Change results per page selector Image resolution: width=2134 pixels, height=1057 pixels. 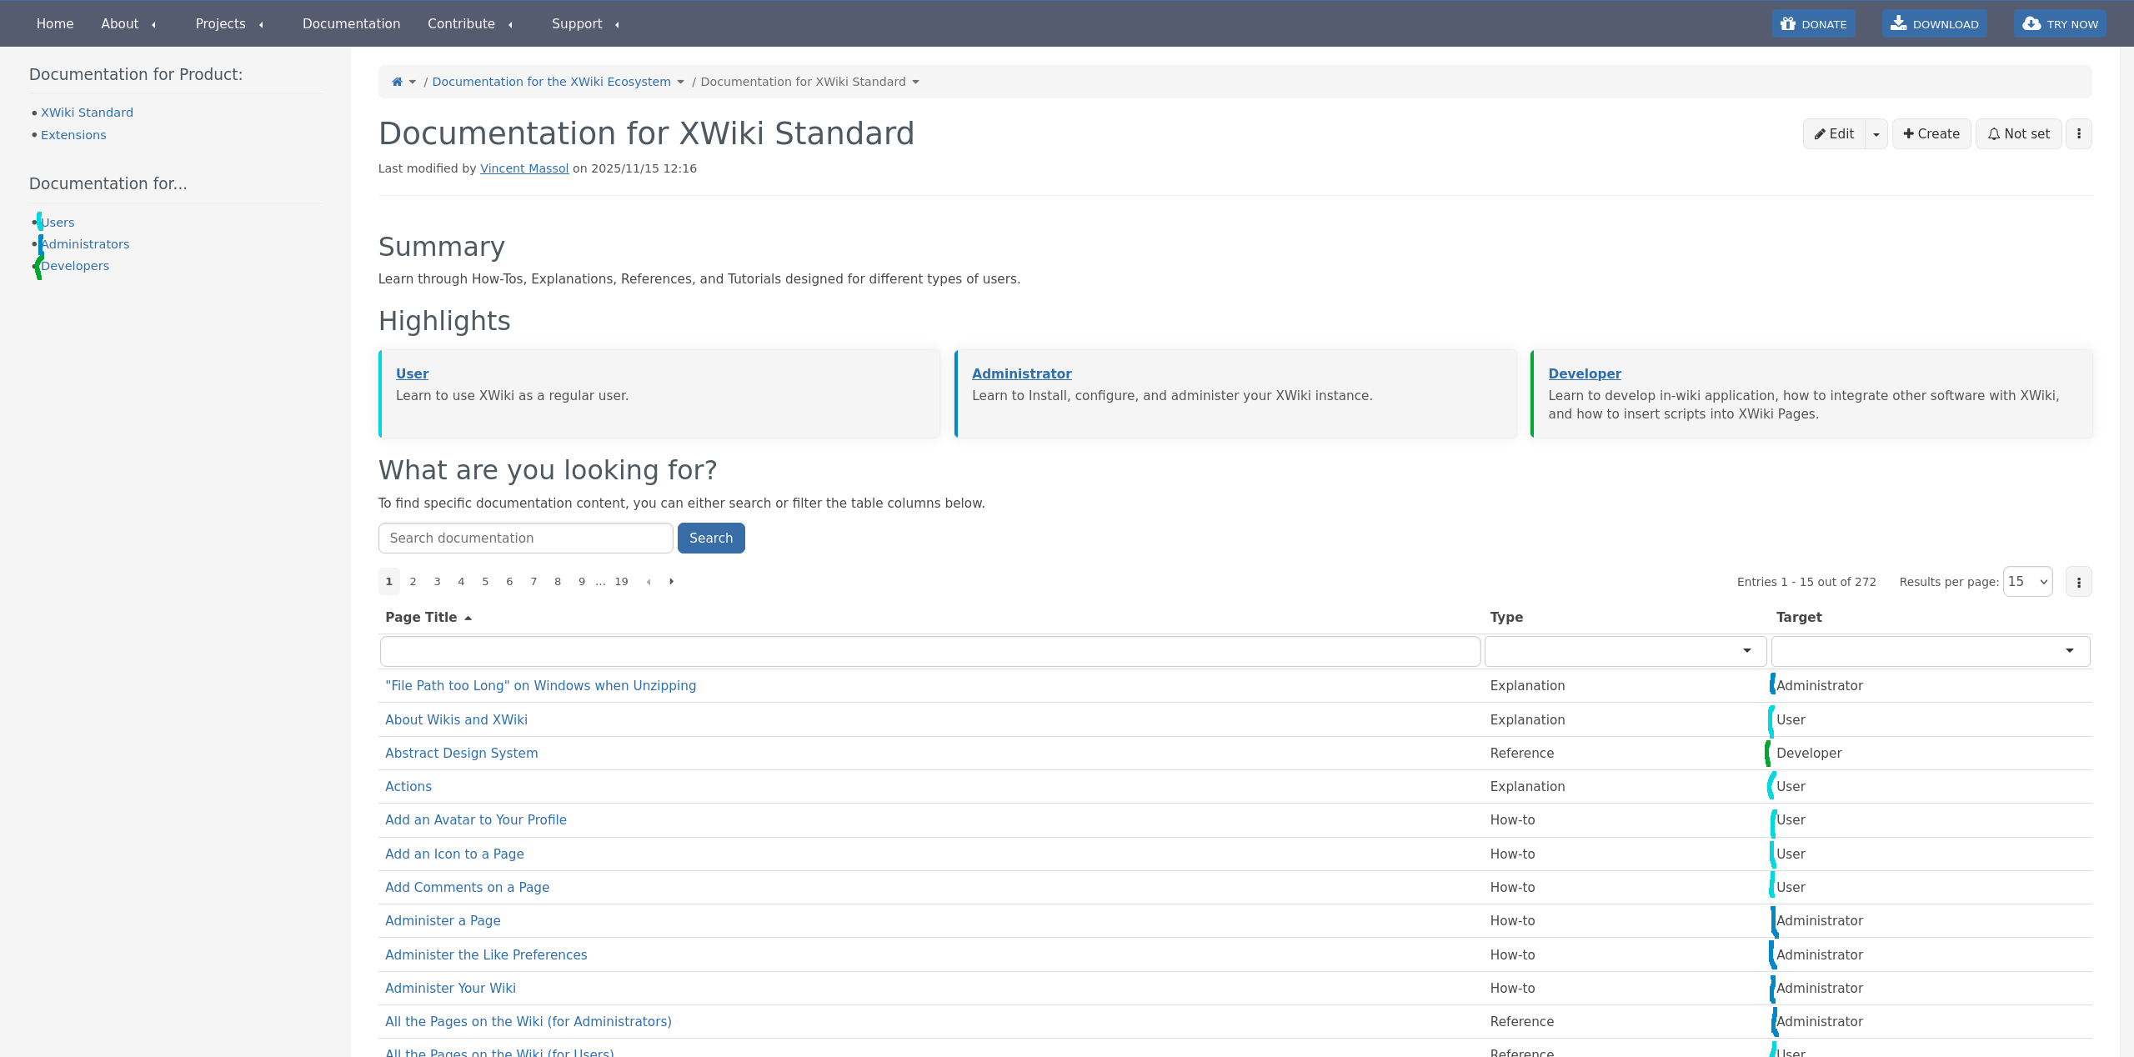tap(2027, 582)
